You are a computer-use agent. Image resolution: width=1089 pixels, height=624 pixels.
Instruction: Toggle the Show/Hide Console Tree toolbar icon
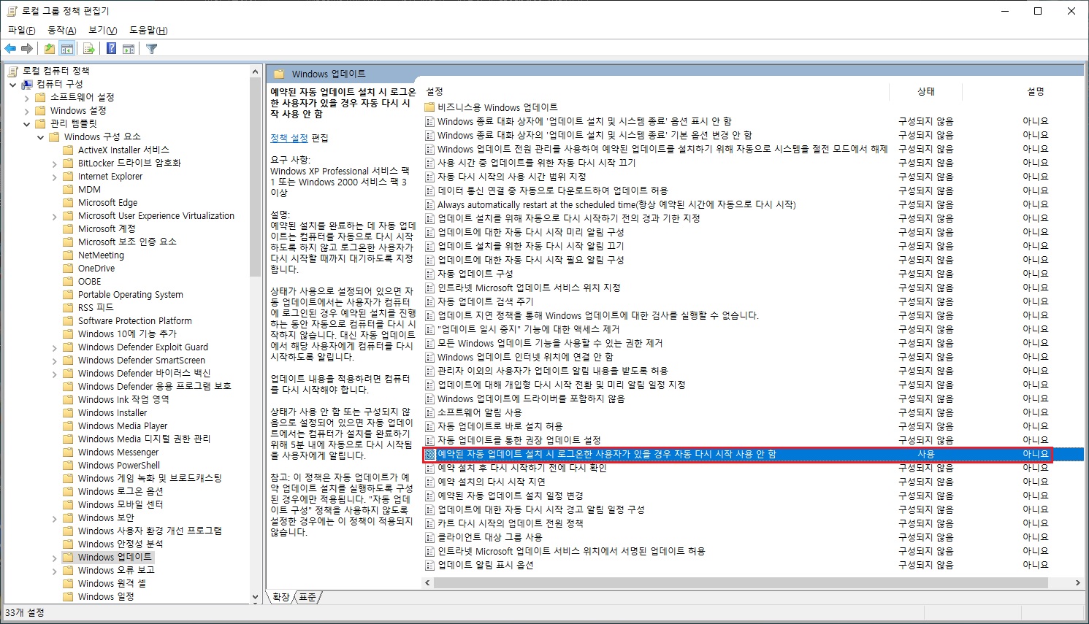tap(67, 49)
